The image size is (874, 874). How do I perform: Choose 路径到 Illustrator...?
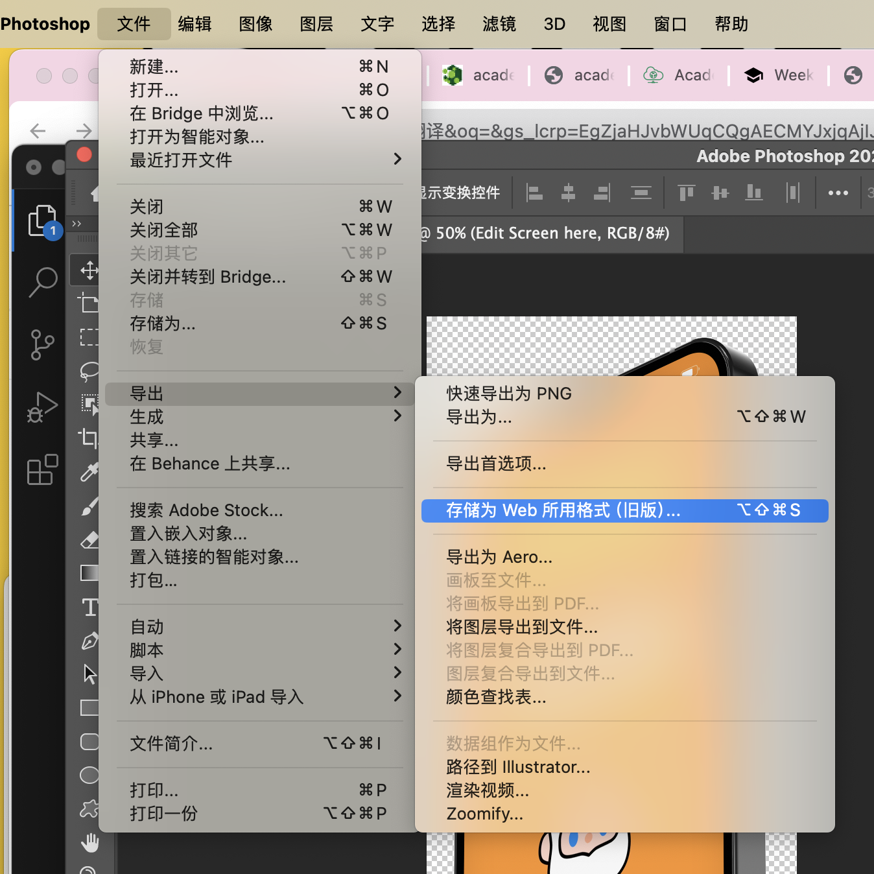click(x=625, y=766)
